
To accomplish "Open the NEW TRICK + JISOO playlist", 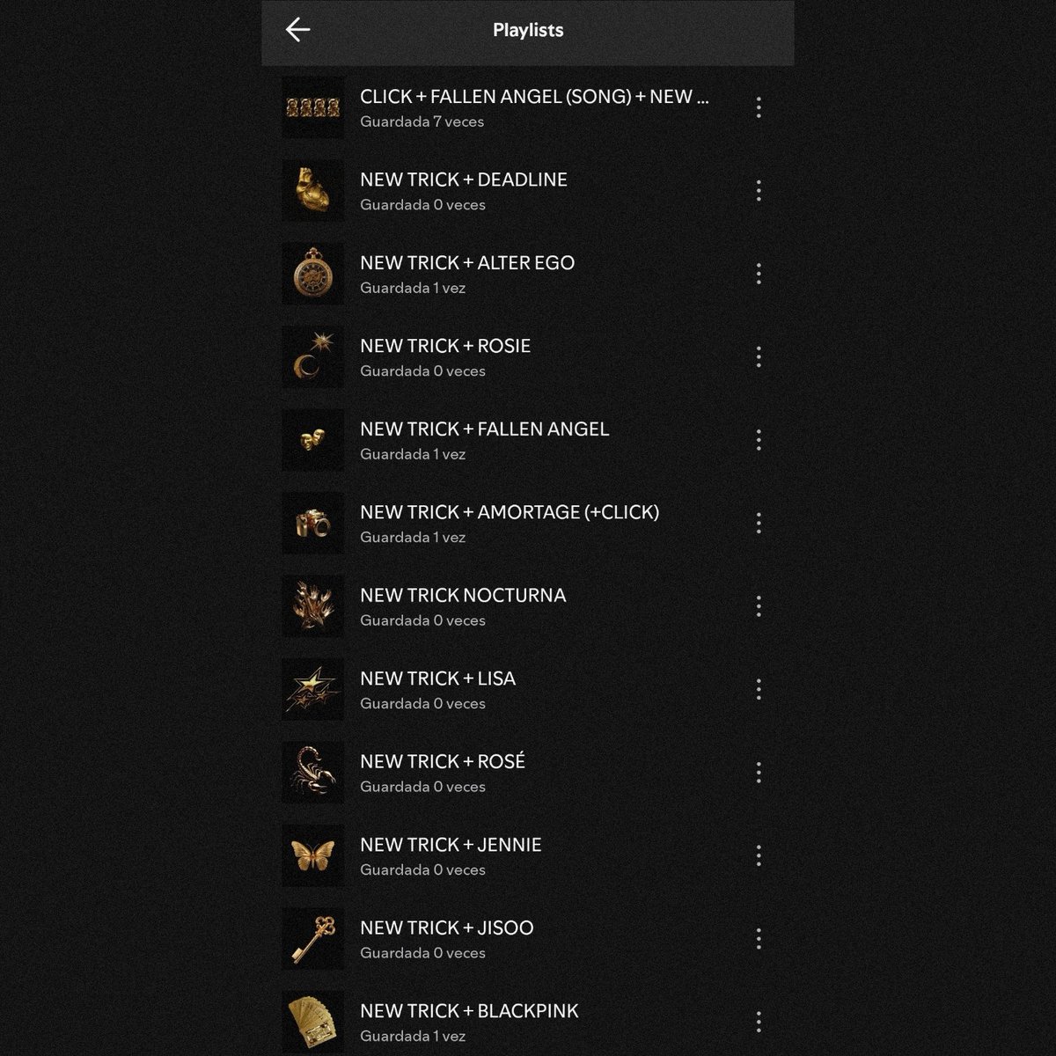I will pos(528,939).
